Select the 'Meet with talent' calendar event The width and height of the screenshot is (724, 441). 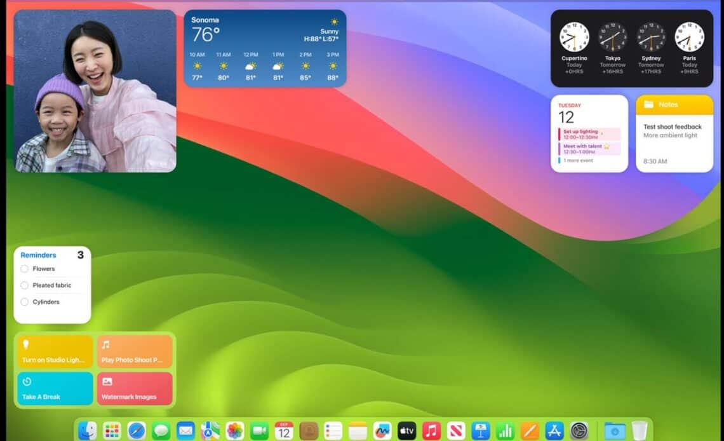point(589,149)
